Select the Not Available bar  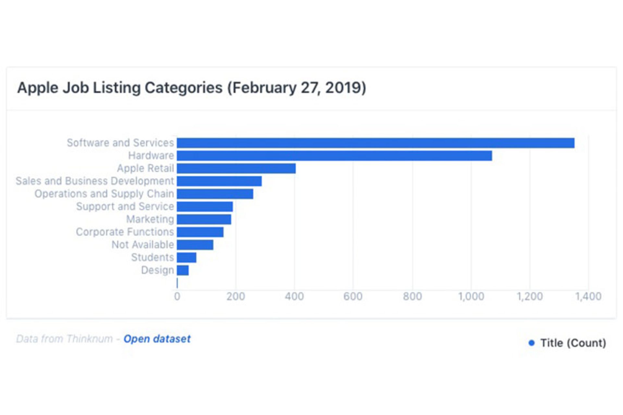coord(195,245)
